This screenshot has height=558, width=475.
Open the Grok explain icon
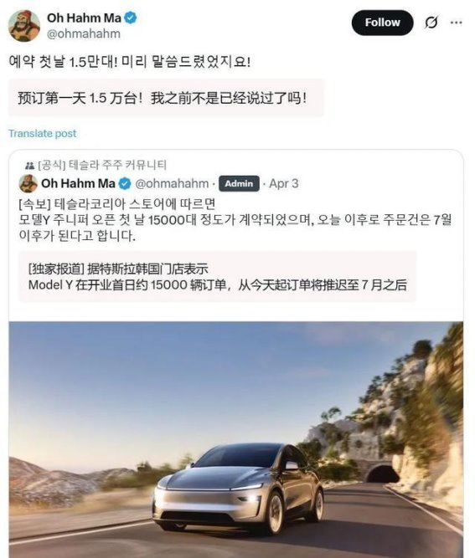pos(431,23)
